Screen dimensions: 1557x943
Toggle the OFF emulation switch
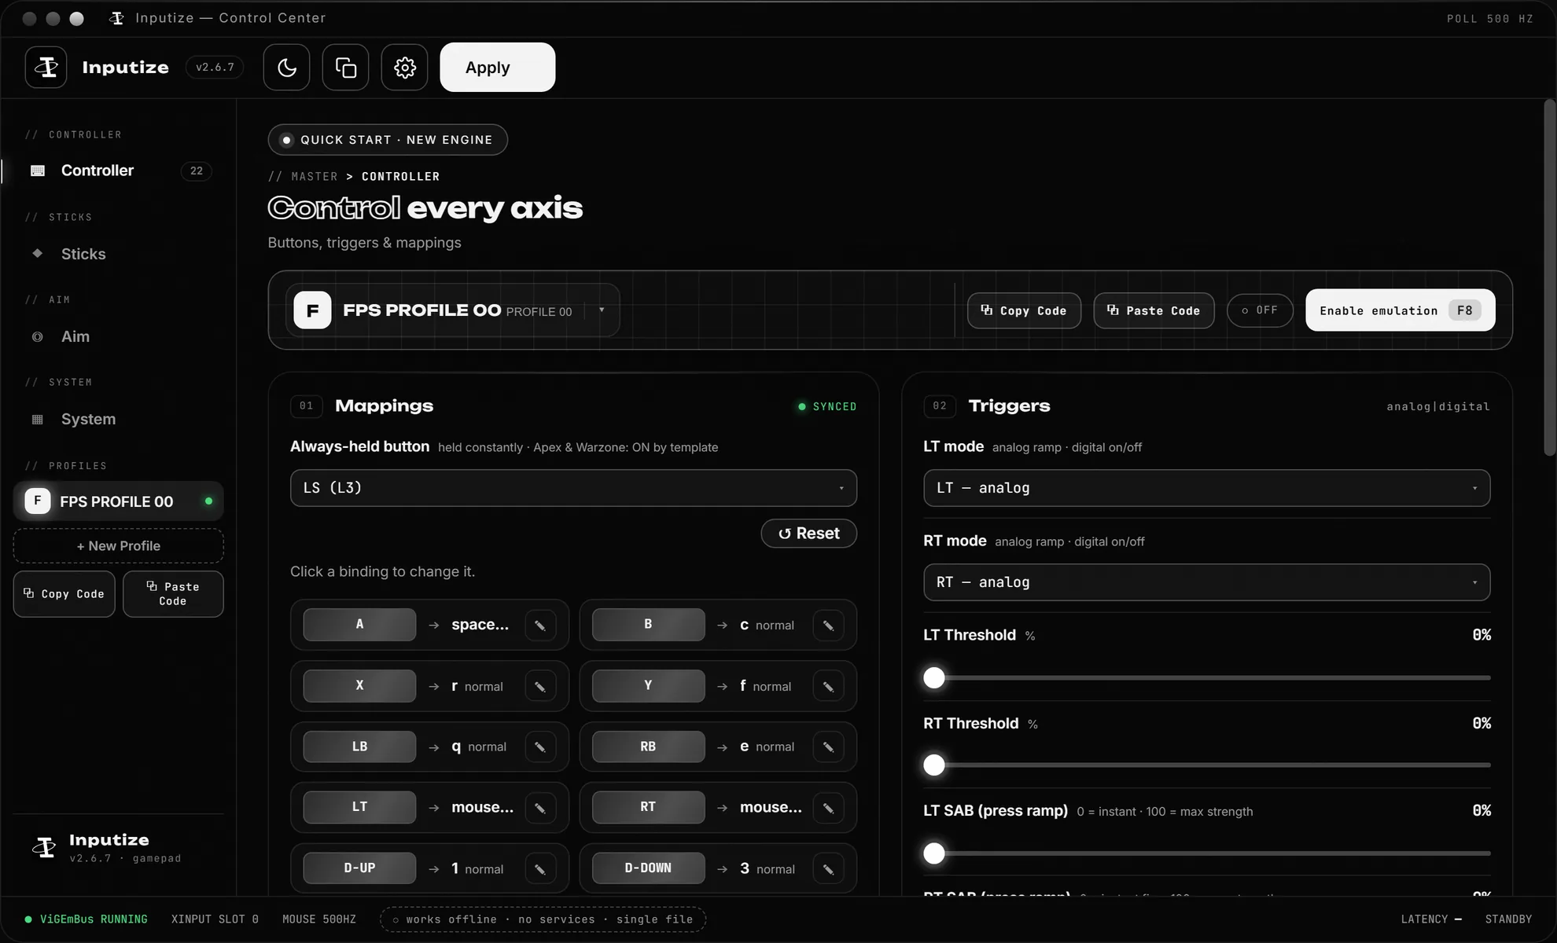click(x=1260, y=310)
